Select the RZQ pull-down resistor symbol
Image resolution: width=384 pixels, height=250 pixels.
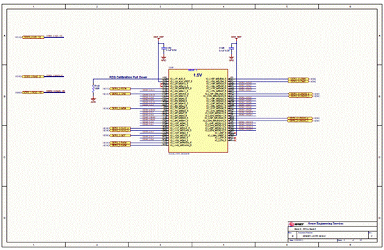click(x=93, y=88)
